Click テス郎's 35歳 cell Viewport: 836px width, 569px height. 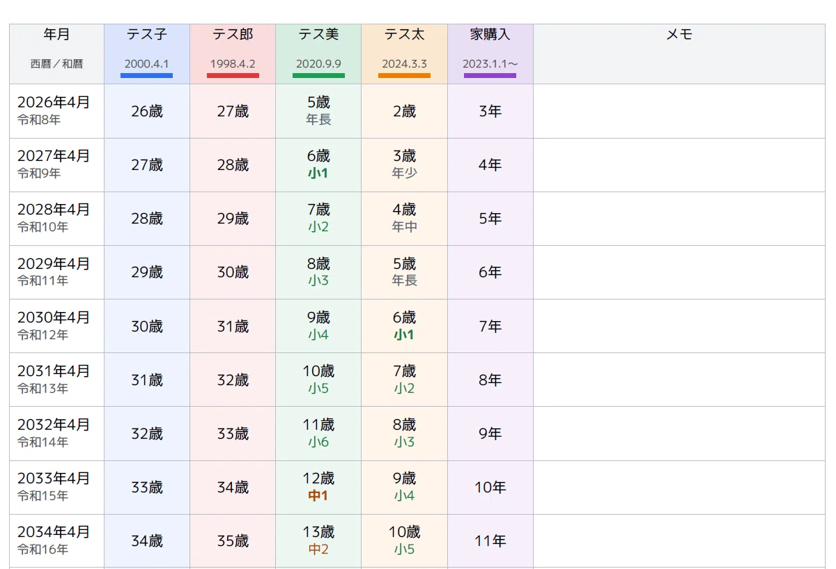coord(233,541)
